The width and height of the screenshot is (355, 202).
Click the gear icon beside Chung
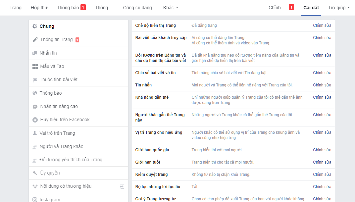click(x=35, y=26)
